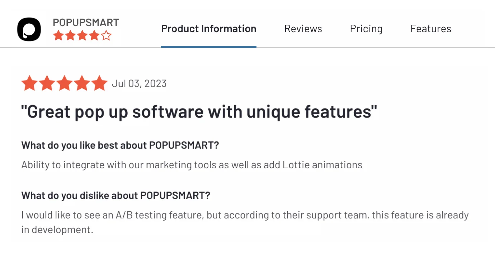
Task: Click the A/B testing feature comment text
Action: pyautogui.click(x=245, y=222)
